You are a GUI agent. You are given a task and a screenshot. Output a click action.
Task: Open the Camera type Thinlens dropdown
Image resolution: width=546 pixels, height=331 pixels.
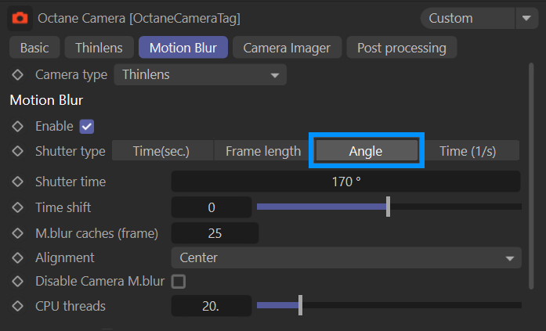coord(200,75)
